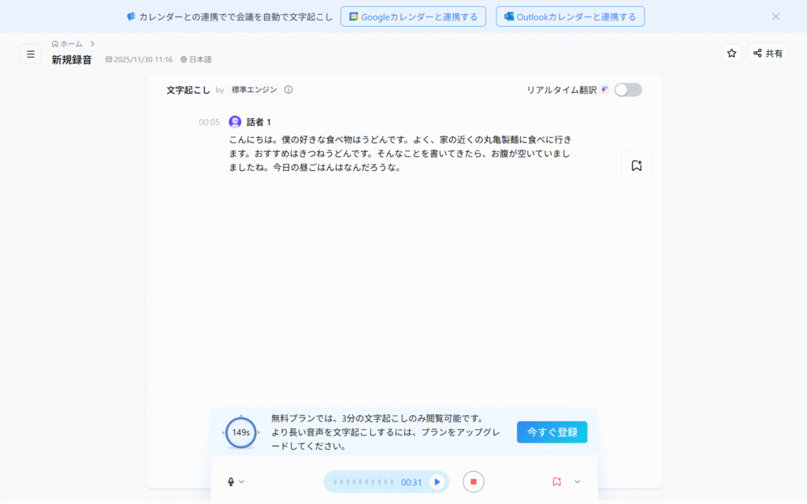Image resolution: width=807 pixels, height=504 pixels.
Task: Toggle リアルタイム翻訳 switch
Action: pyautogui.click(x=628, y=90)
